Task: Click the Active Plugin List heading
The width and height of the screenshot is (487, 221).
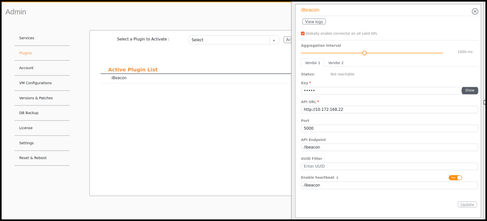Action: [x=133, y=70]
